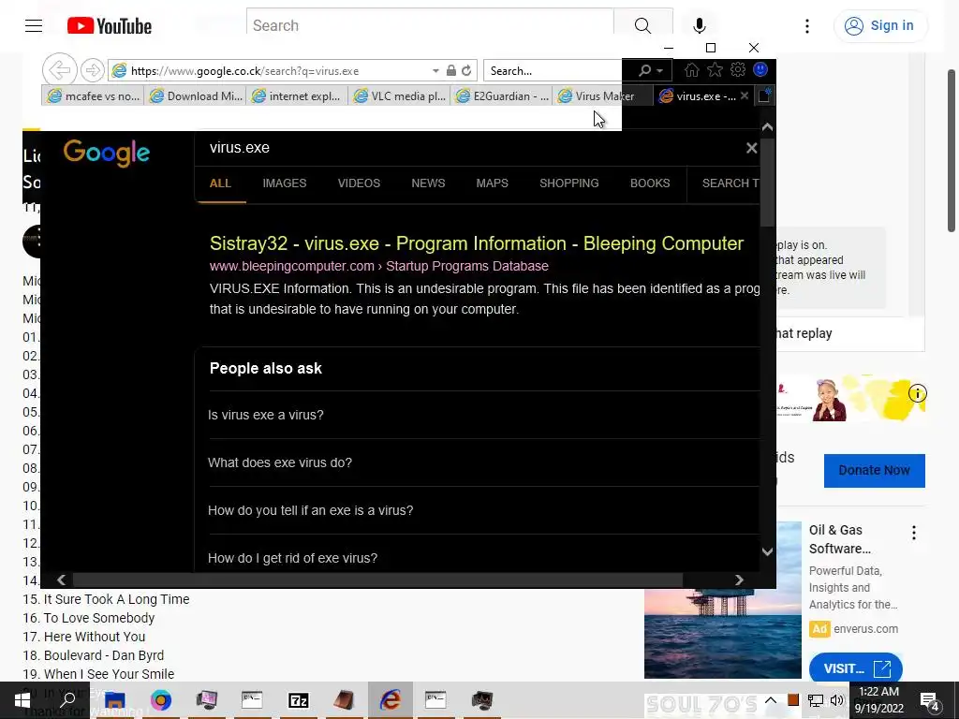Clear the Google search query
The height and width of the screenshot is (719, 959).
[752, 148]
